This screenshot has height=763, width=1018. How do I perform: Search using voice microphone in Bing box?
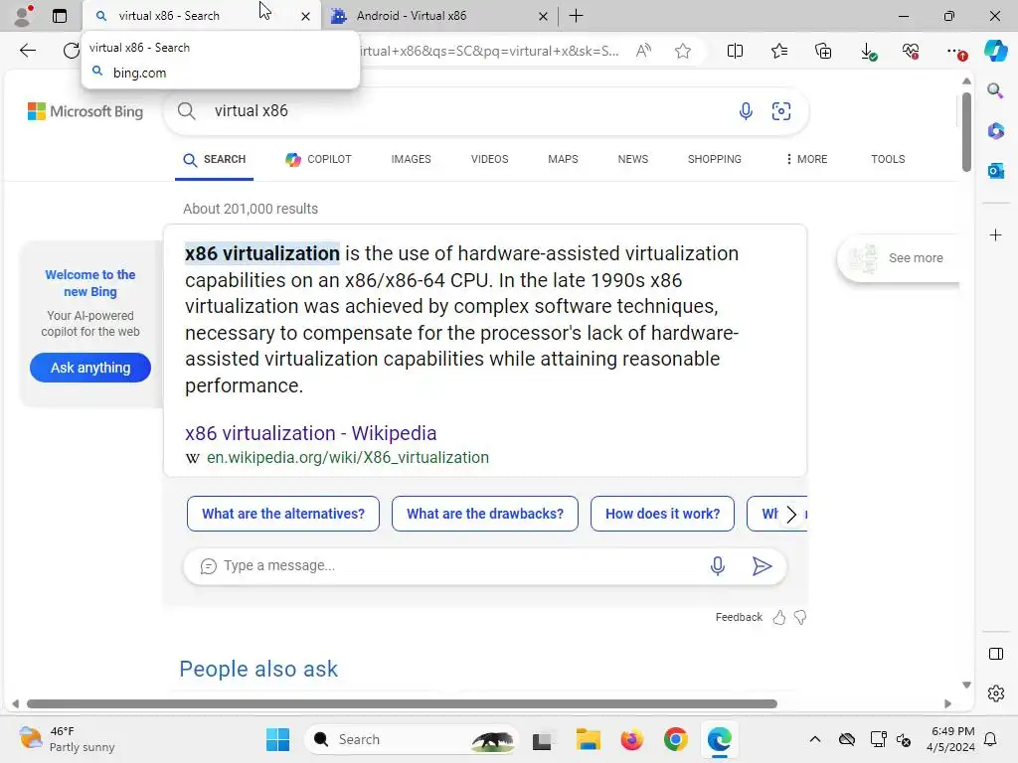click(x=746, y=111)
